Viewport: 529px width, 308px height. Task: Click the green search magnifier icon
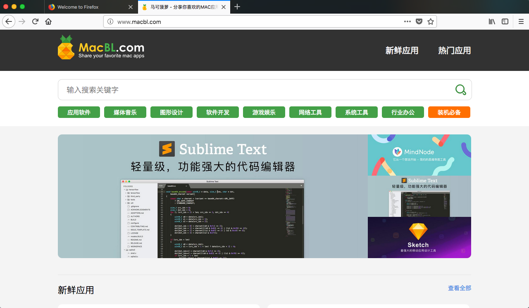coord(460,89)
